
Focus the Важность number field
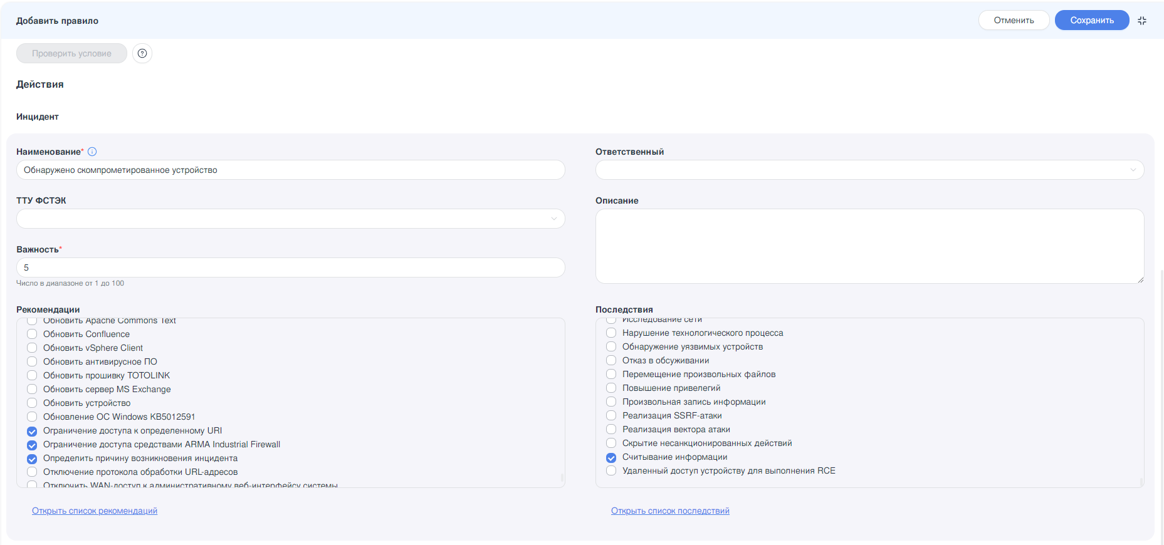290,267
